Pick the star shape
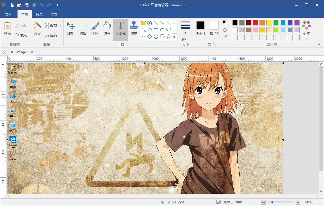Image resolution: width=324 pixels, height=206 pixels. pyautogui.click(x=169, y=37)
